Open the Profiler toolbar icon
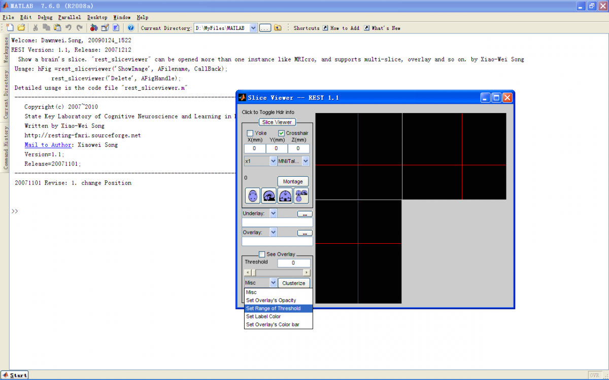609x380 pixels. 116,28
